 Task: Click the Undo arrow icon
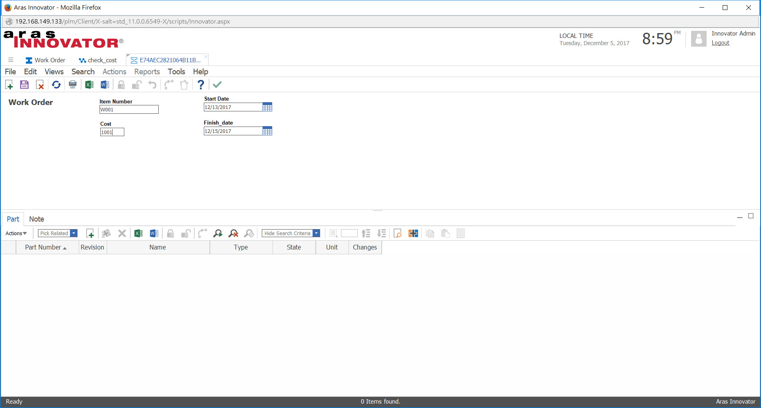(152, 85)
